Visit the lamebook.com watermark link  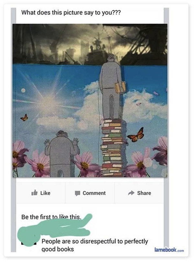pos(169,250)
